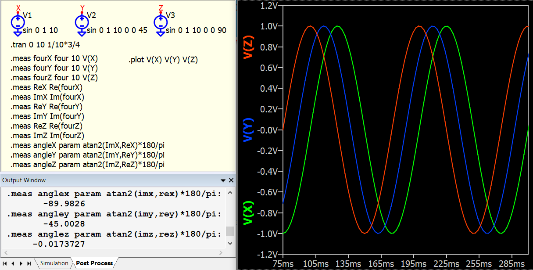Click the V1 reference designator label
The width and height of the screenshot is (533, 270).
click(27, 15)
